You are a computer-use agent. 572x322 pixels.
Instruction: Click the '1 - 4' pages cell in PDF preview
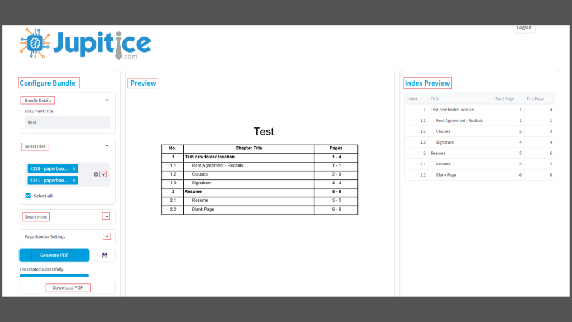[x=336, y=157]
